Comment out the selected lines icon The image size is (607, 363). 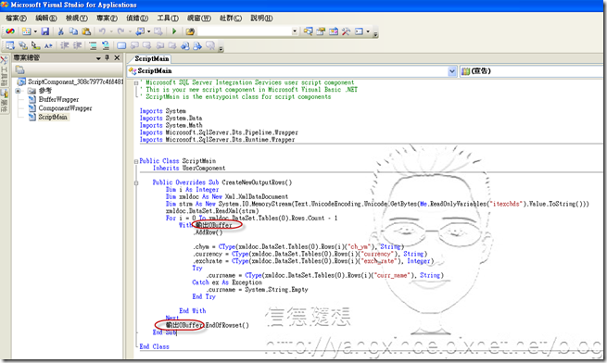[93, 45]
